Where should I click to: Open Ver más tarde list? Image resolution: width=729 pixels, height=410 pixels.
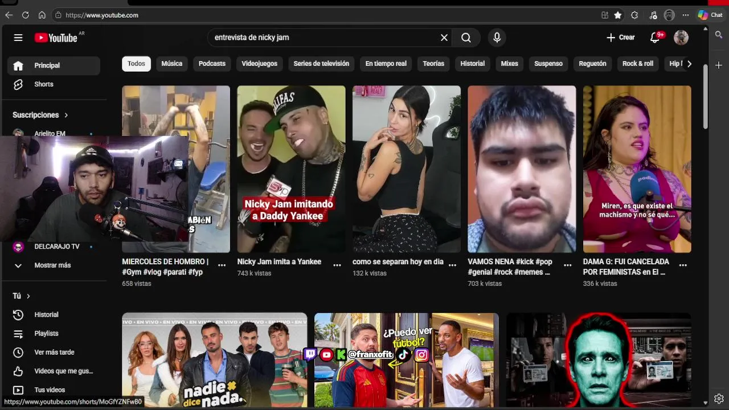(x=54, y=352)
